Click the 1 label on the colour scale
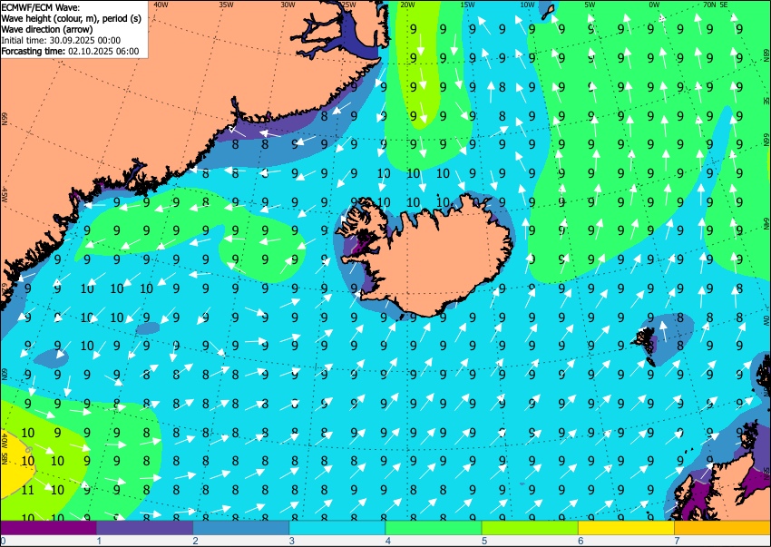The width and height of the screenshot is (771, 547). tap(99, 541)
